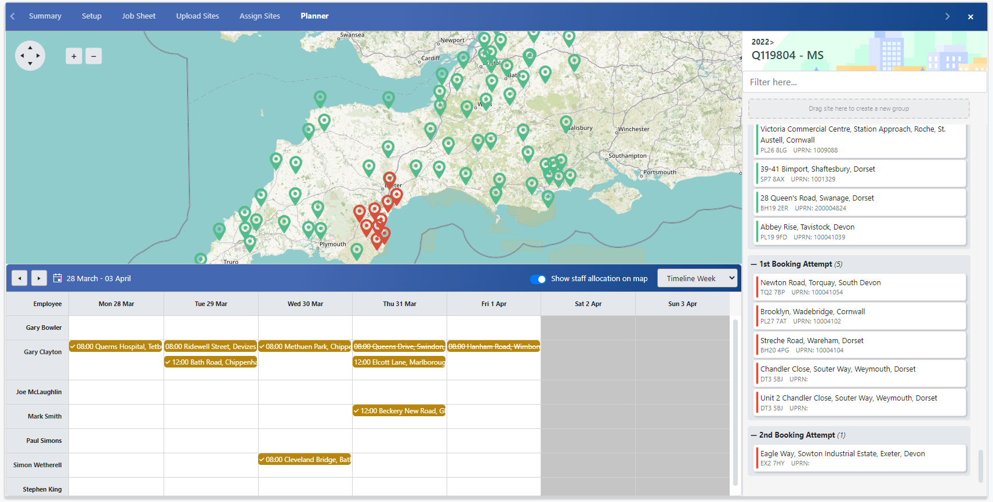
Task: Click the Sat 2 Apr column header
Action: pyautogui.click(x=588, y=304)
